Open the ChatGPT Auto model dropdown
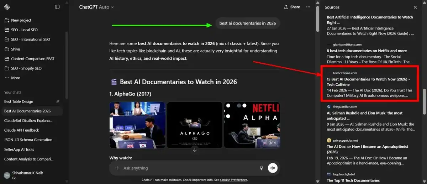Image resolution: width=427 pixels, height=184 pixels. pyautogui.click(x=96, y=7)
